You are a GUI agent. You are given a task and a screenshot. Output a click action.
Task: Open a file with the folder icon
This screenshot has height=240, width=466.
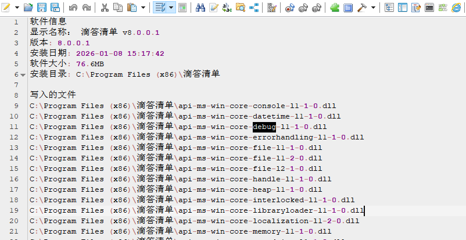28,8
